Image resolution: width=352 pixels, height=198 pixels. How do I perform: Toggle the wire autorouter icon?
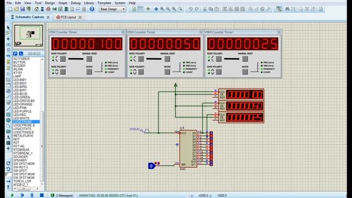[x=279, y=9]
